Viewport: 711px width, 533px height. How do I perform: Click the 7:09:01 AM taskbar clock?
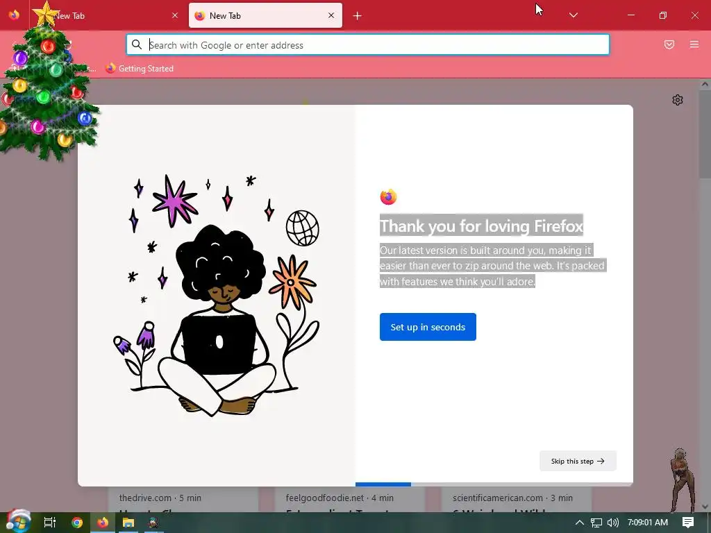point(648,523)
